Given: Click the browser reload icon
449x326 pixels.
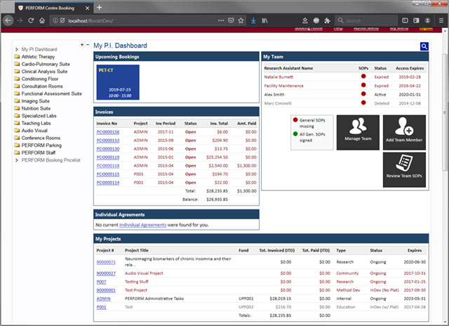Looking at the screenshot, I should [32, 20].
